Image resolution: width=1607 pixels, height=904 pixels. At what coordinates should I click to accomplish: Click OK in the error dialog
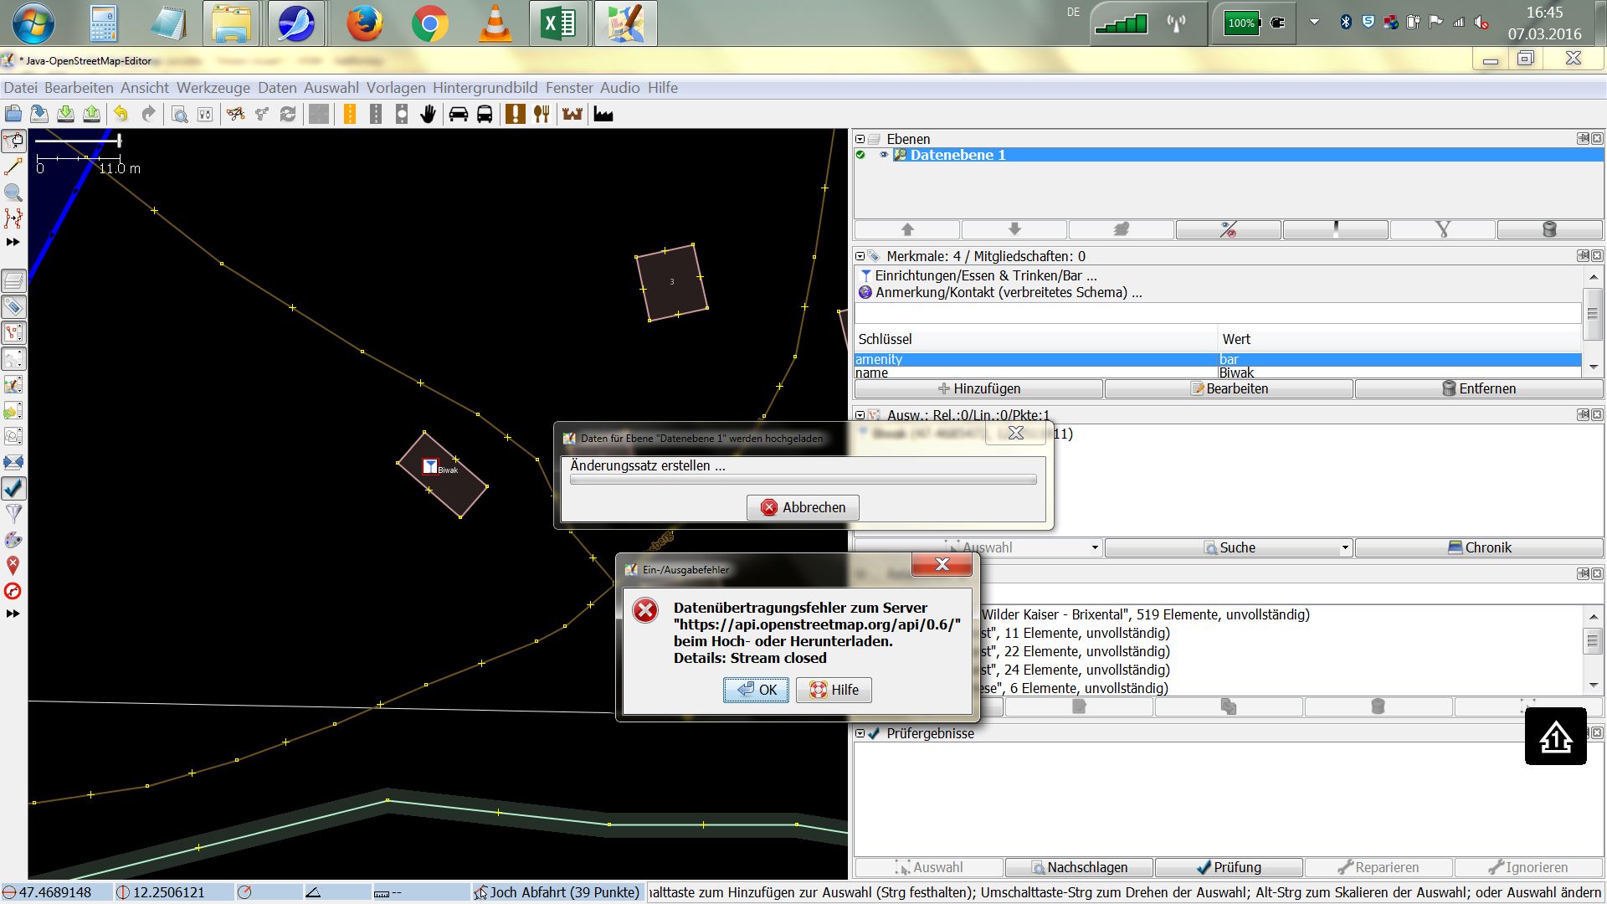[x=756, y=690]
